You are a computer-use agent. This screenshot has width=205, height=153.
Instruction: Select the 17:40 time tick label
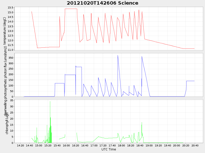coord(112,145)
